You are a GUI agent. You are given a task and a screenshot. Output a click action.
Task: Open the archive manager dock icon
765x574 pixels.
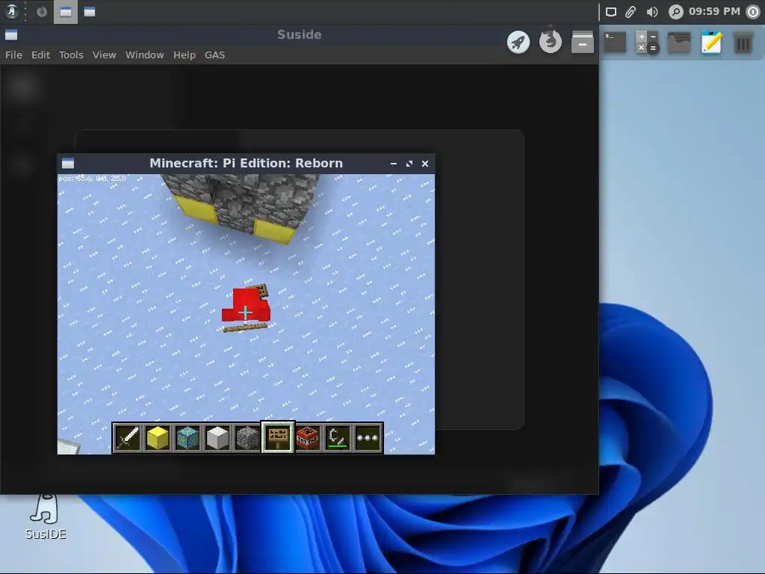[x=583, y=42]
